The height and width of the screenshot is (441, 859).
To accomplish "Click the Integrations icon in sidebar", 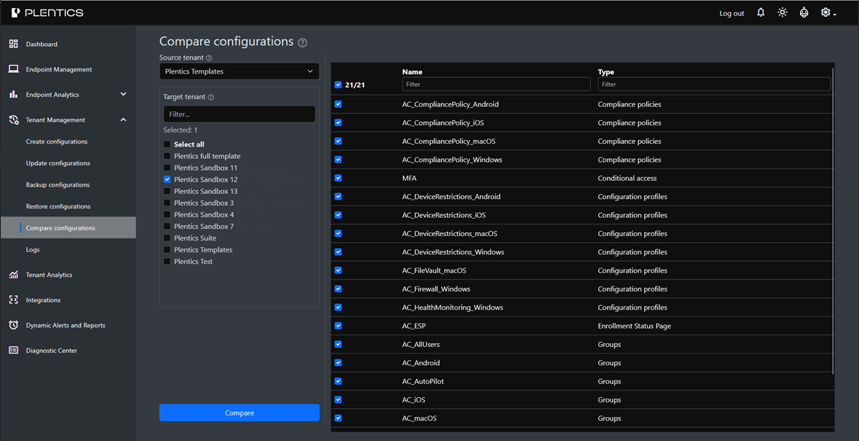I will click(x=13, y=300).
